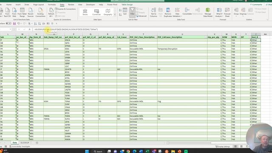Viewport: 272px width, 153px height.
Task: Open the Review tab
Action: pyautogui.click(x=71, y=5)
